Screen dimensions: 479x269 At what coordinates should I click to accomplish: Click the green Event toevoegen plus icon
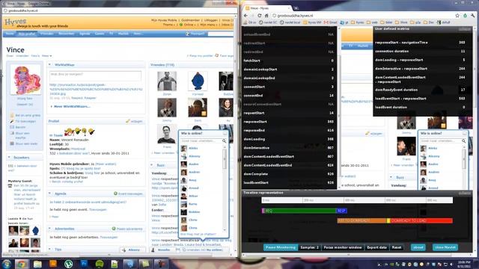(115, 194)
